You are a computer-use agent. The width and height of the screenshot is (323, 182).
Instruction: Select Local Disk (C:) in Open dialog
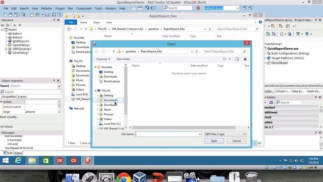[x=112, y=124]
